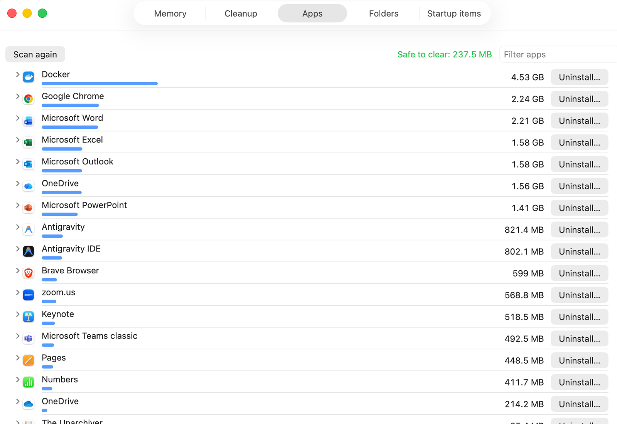Screen dimensions: 617x424
Task: Expand the zoom.us row chevron
Action: 17,292
